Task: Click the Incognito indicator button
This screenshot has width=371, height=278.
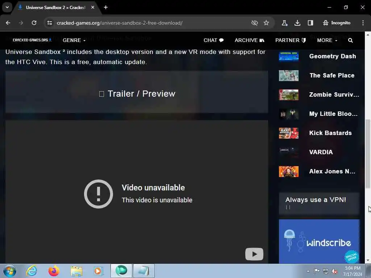Action: pyautogui.click(x=337, y=23)
